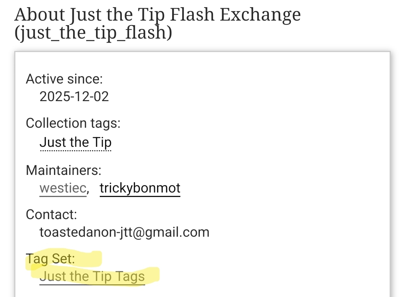Open the Just the Tip Tags tag set
Viewport: 405px width, 297px height.
pos(92,276)
